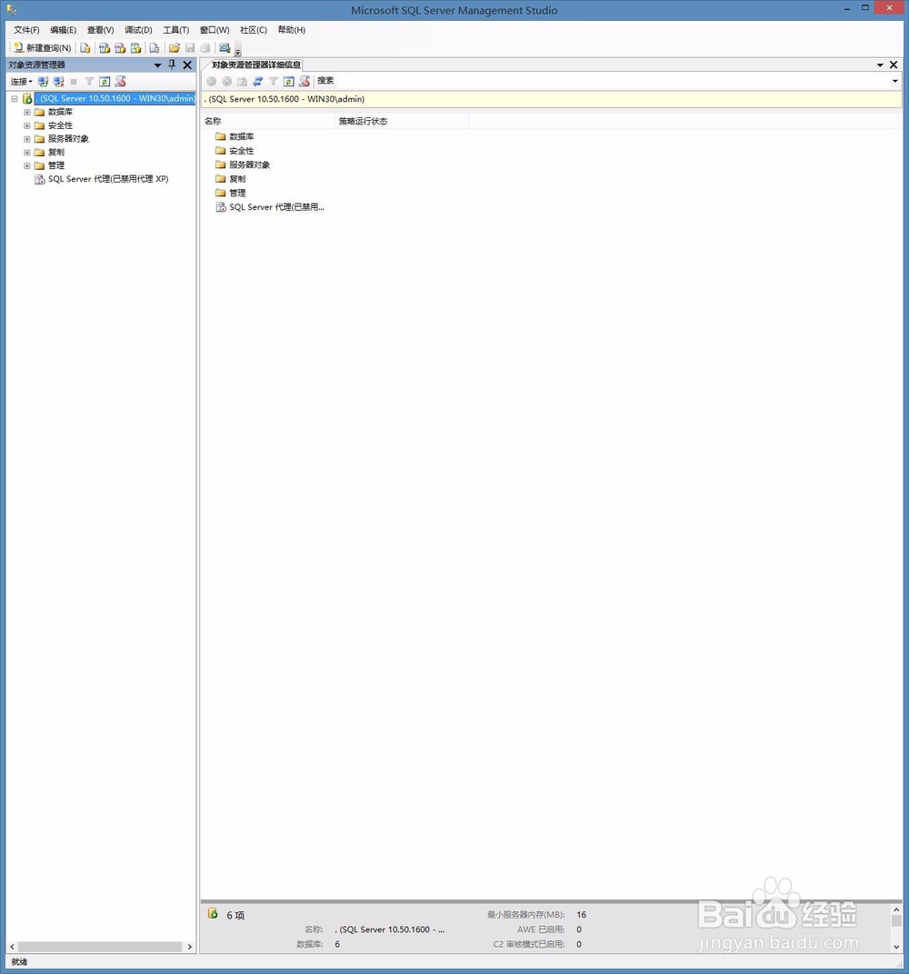
Task: Open the search box dropdown arrow
Action: click(894, 81)
